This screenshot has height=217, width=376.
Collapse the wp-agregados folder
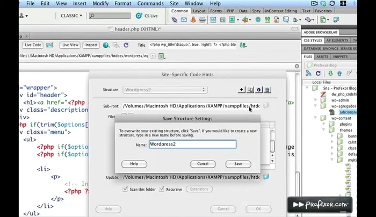point(316,106)
